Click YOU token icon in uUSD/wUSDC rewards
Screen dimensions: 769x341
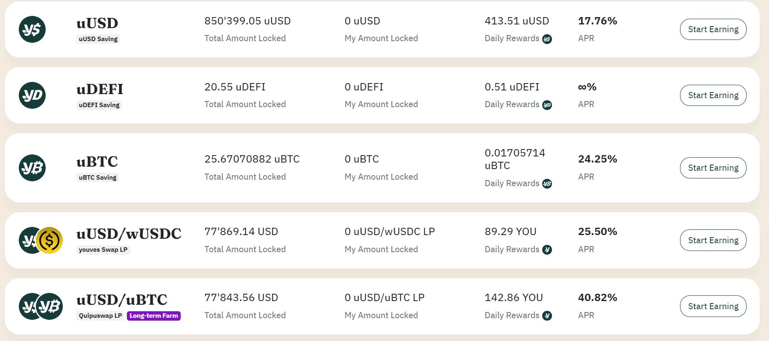coord(547,250)
